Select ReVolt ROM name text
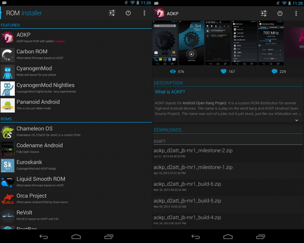Screen dimensions: 304x243 tap(25, 212)
